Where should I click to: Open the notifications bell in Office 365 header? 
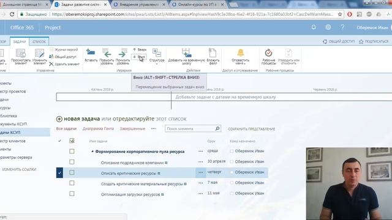pyautogui.click(x=314, y=27)
